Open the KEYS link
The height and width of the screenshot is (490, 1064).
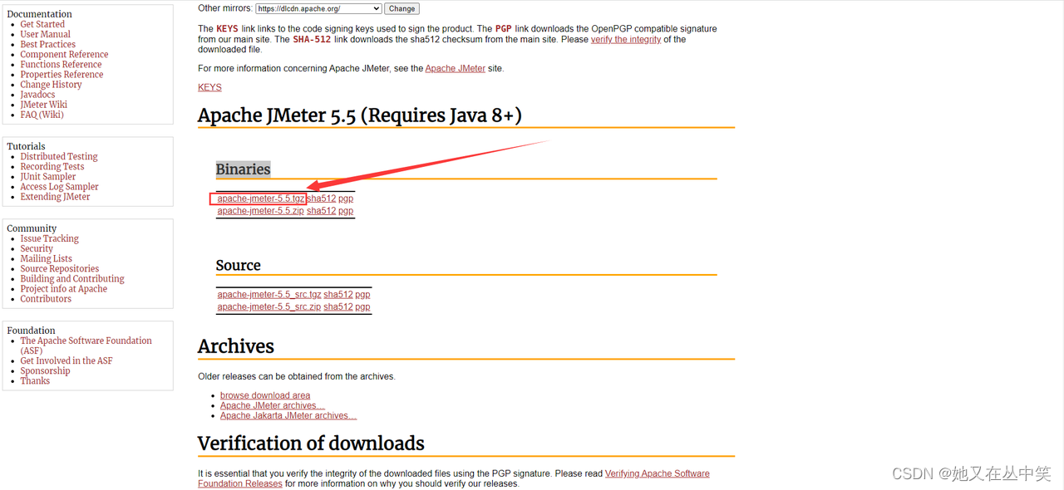point(209,87)
